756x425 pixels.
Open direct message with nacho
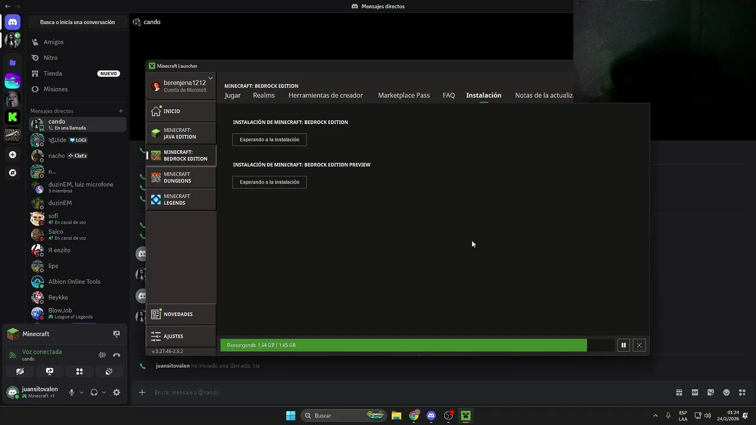click(x=77, y=156)
